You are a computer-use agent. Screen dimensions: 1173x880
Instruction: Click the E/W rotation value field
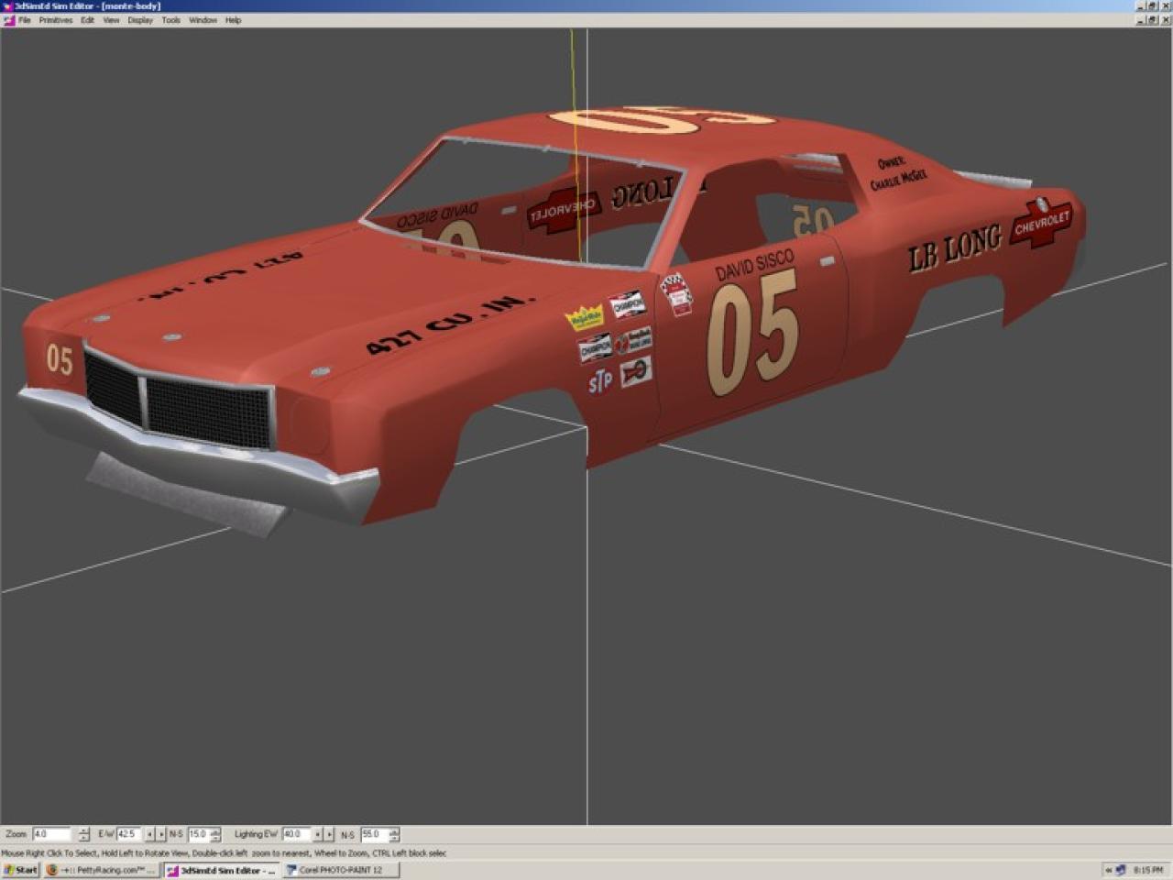coord(128,834)
